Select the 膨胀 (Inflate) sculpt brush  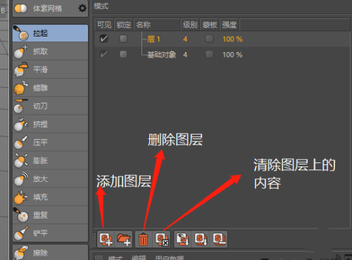[50, 161]
